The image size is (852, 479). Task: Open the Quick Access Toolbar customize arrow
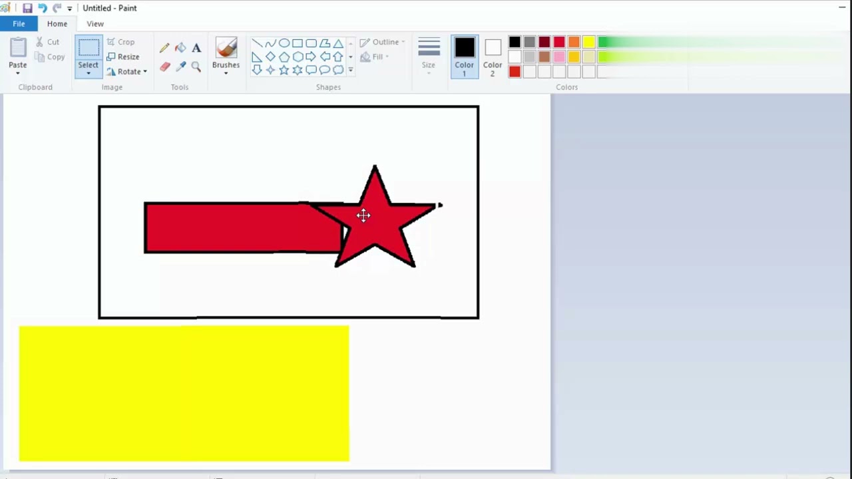[x=69, y=9]
